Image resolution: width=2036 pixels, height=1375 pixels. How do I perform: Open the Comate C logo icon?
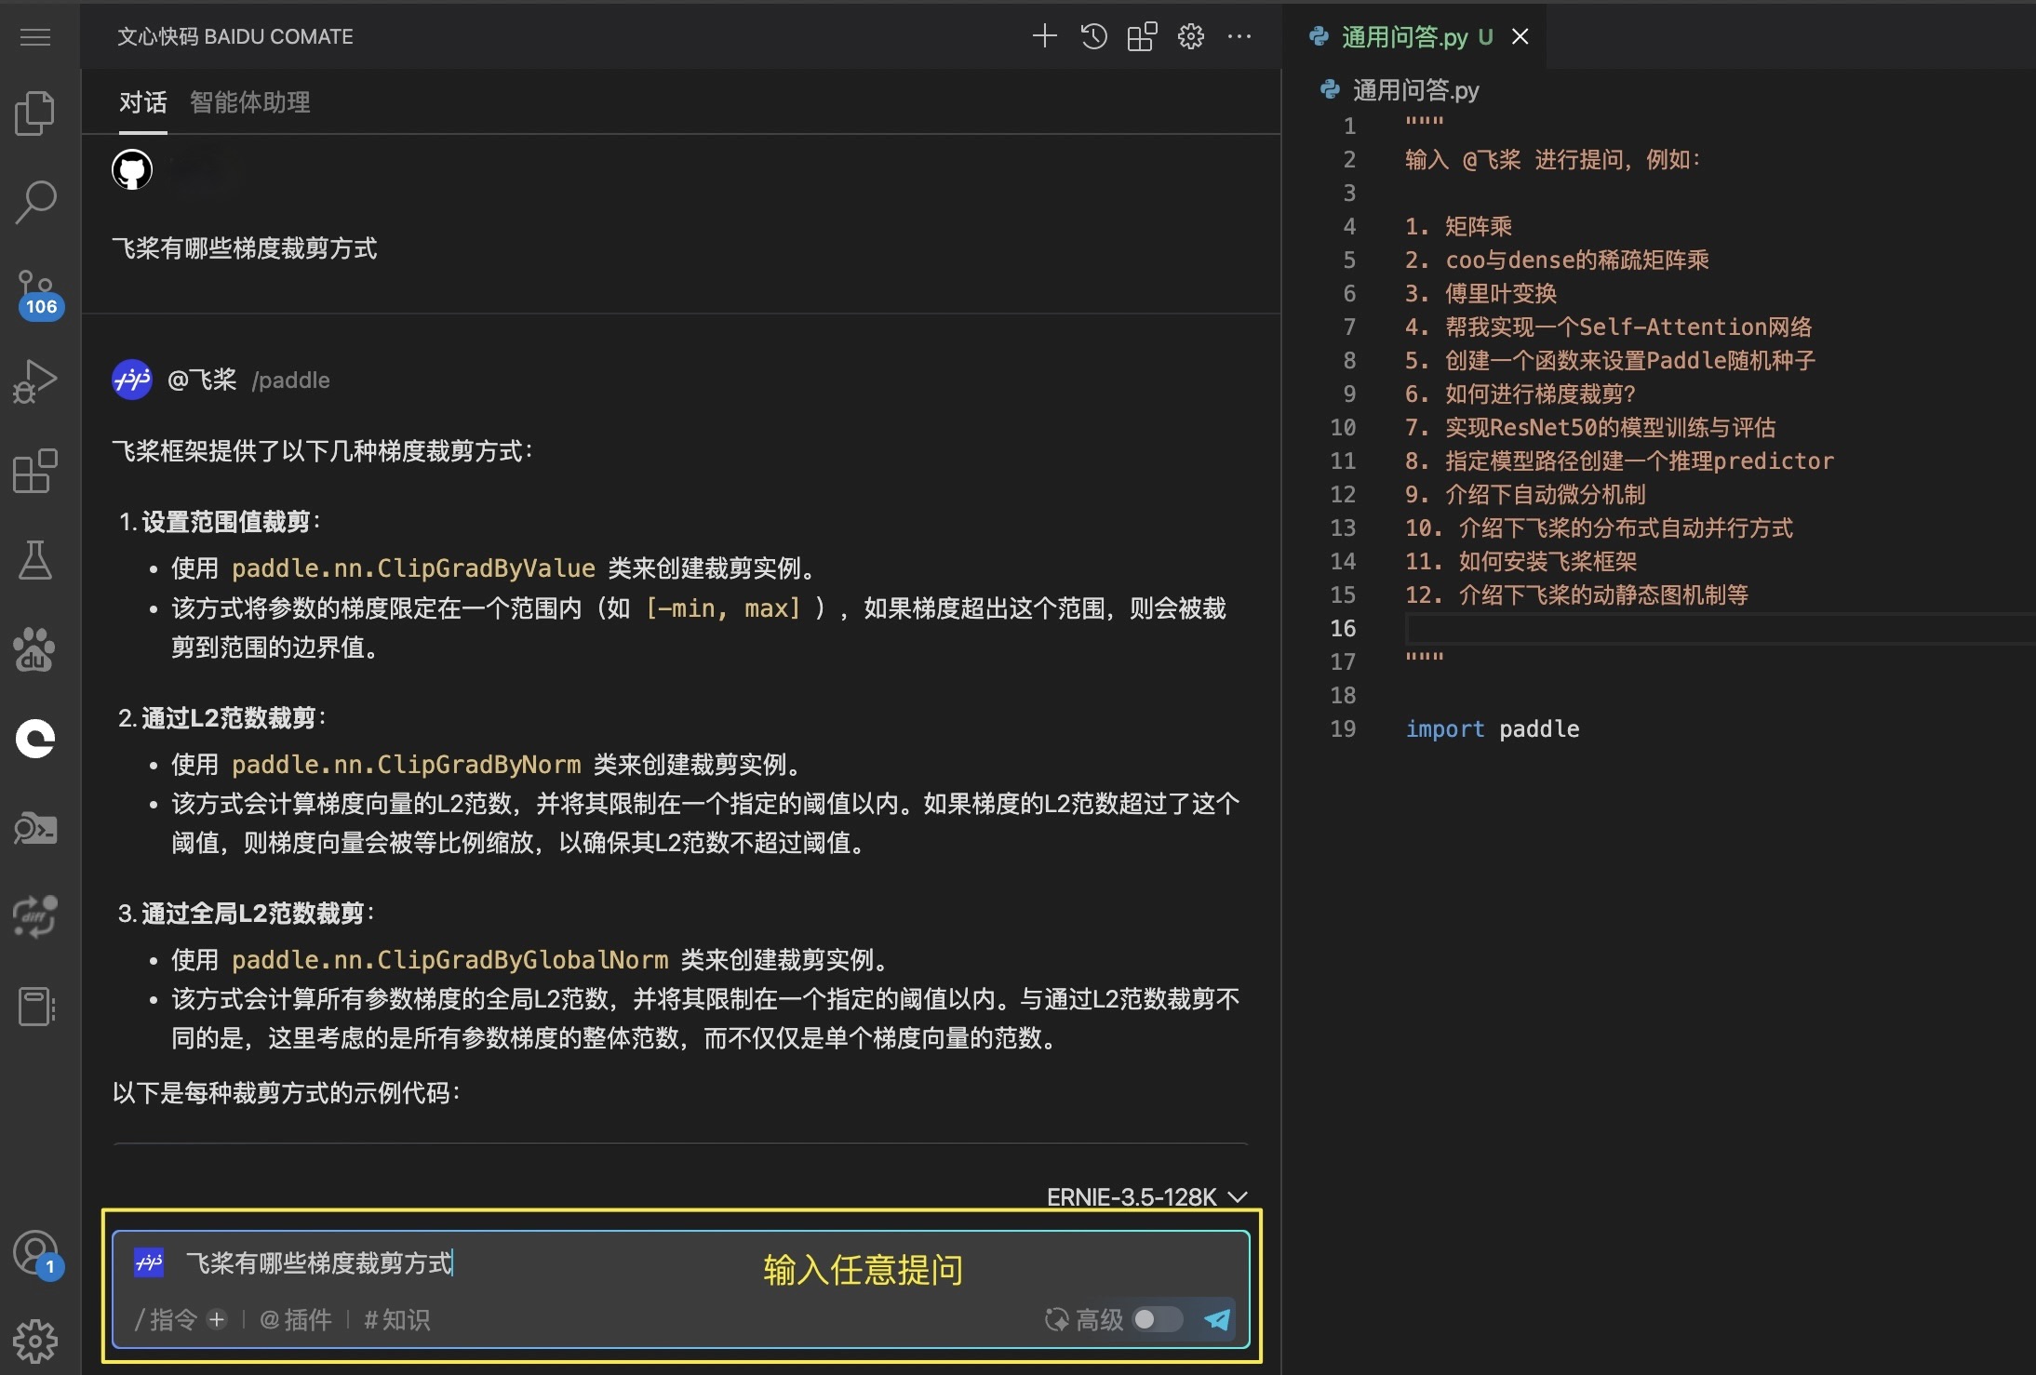pos(35,739)
